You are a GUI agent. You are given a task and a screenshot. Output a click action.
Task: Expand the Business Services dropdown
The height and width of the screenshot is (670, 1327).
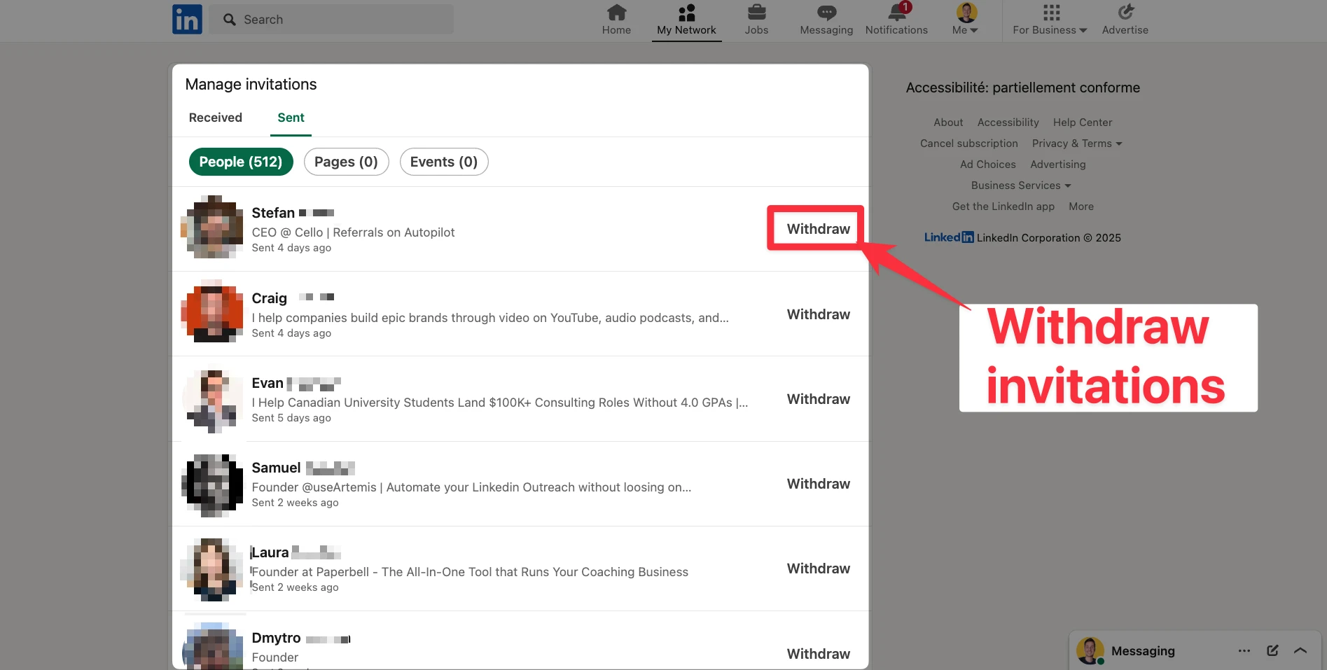click(x=1021, y=186)
